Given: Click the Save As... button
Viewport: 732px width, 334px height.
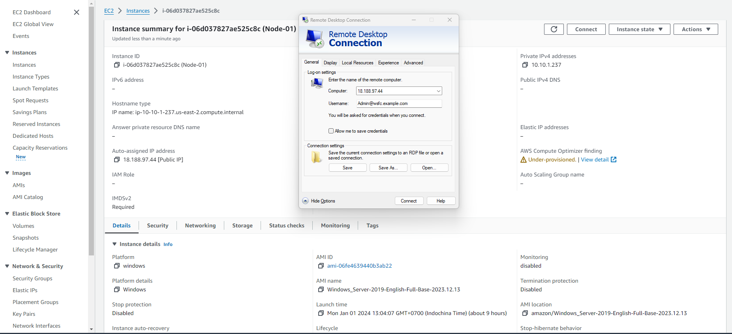Looking at the screenshot, I should pyautogui.click(x=388, y=168).
